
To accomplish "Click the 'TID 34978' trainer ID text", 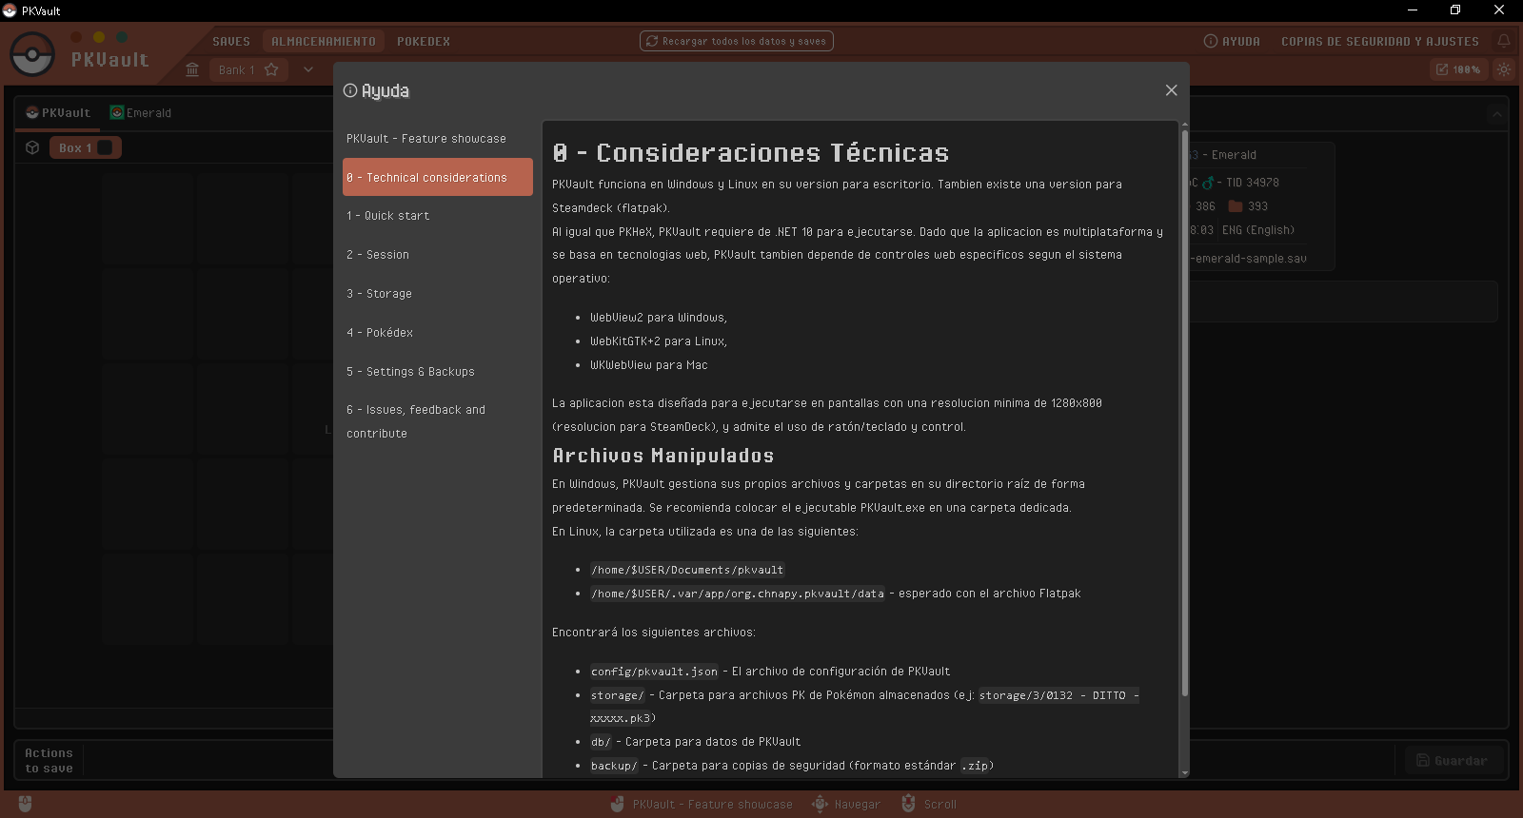I will point(1253,183).
